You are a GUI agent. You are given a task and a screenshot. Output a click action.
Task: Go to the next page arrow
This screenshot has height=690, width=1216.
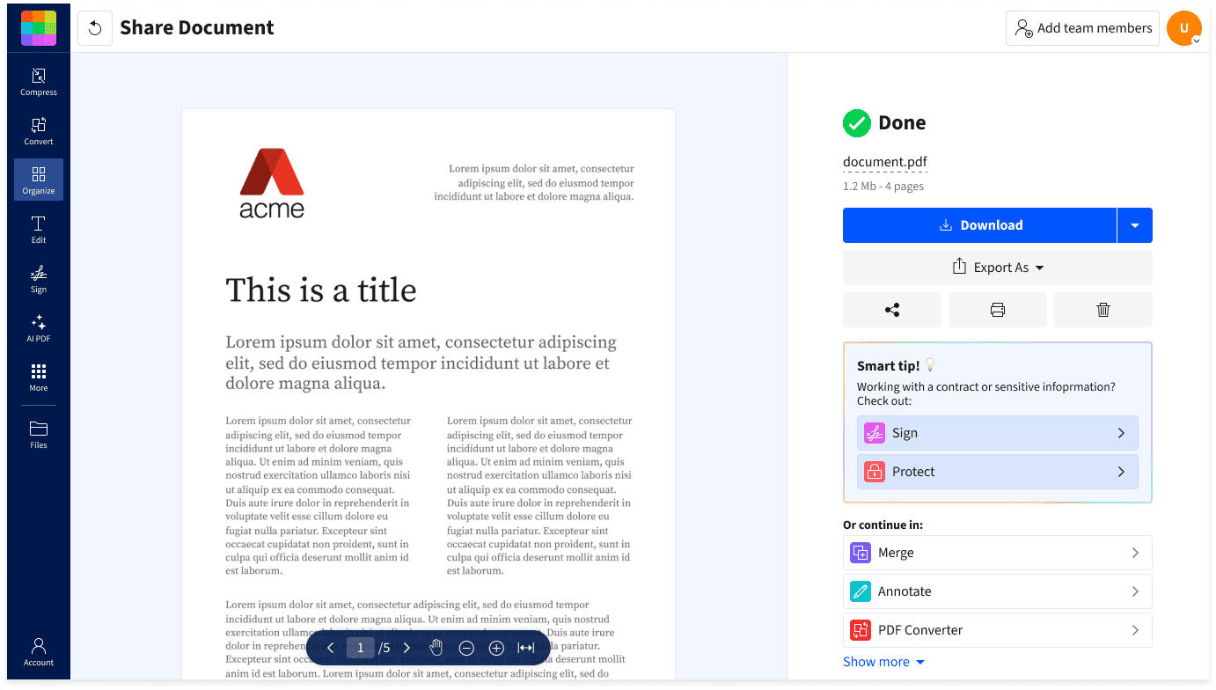click(x=407, y=648)
